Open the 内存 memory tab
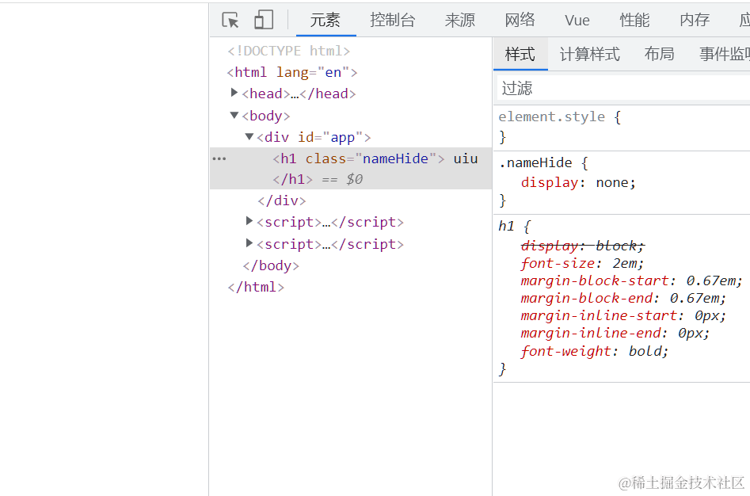750x496 pixels. tap(695, 20)
